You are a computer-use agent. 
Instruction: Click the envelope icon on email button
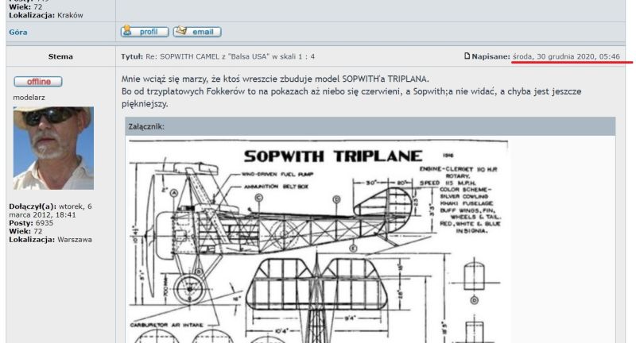coord(181,30)
